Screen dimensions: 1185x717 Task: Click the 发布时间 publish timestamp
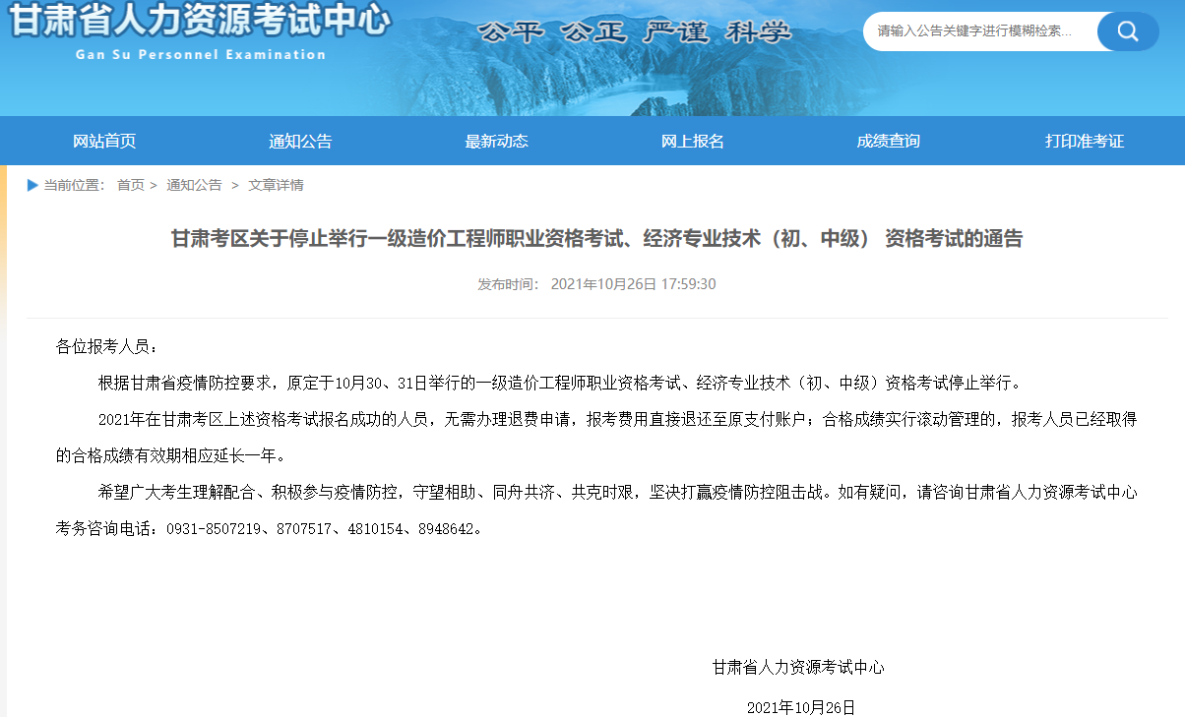(596, 284)
